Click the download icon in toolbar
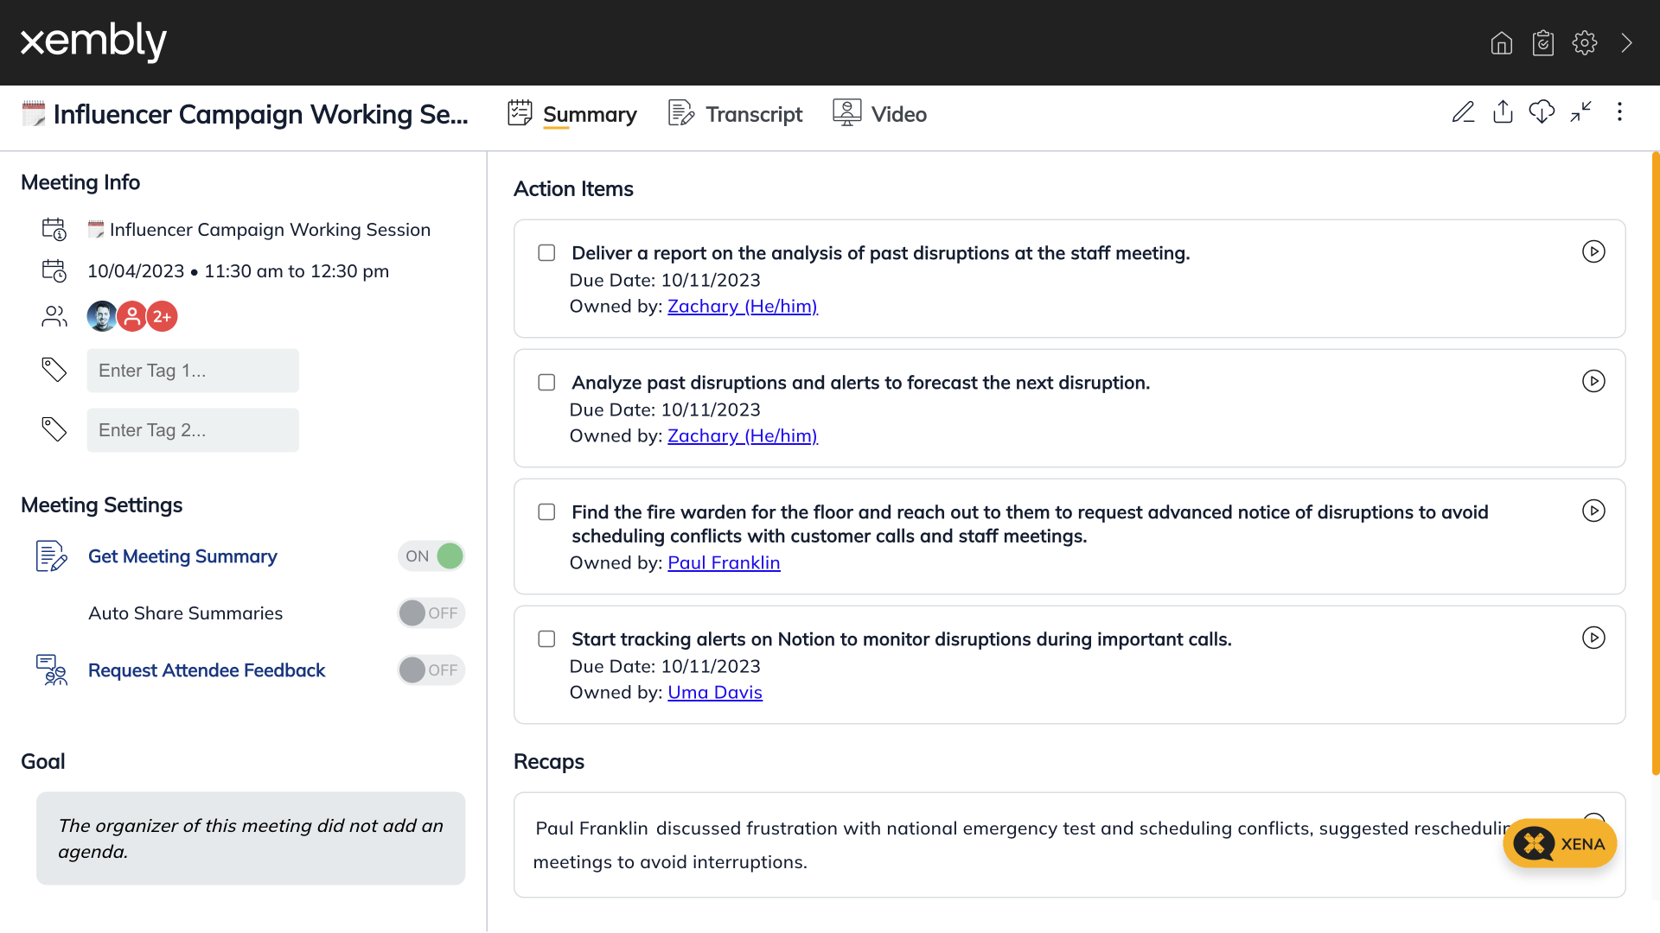 1542,113
